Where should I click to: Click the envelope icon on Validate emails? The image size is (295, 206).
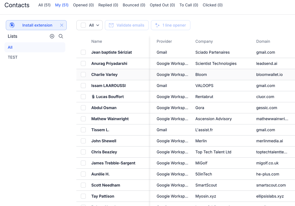pyautogui.click(x=111, y=25)
